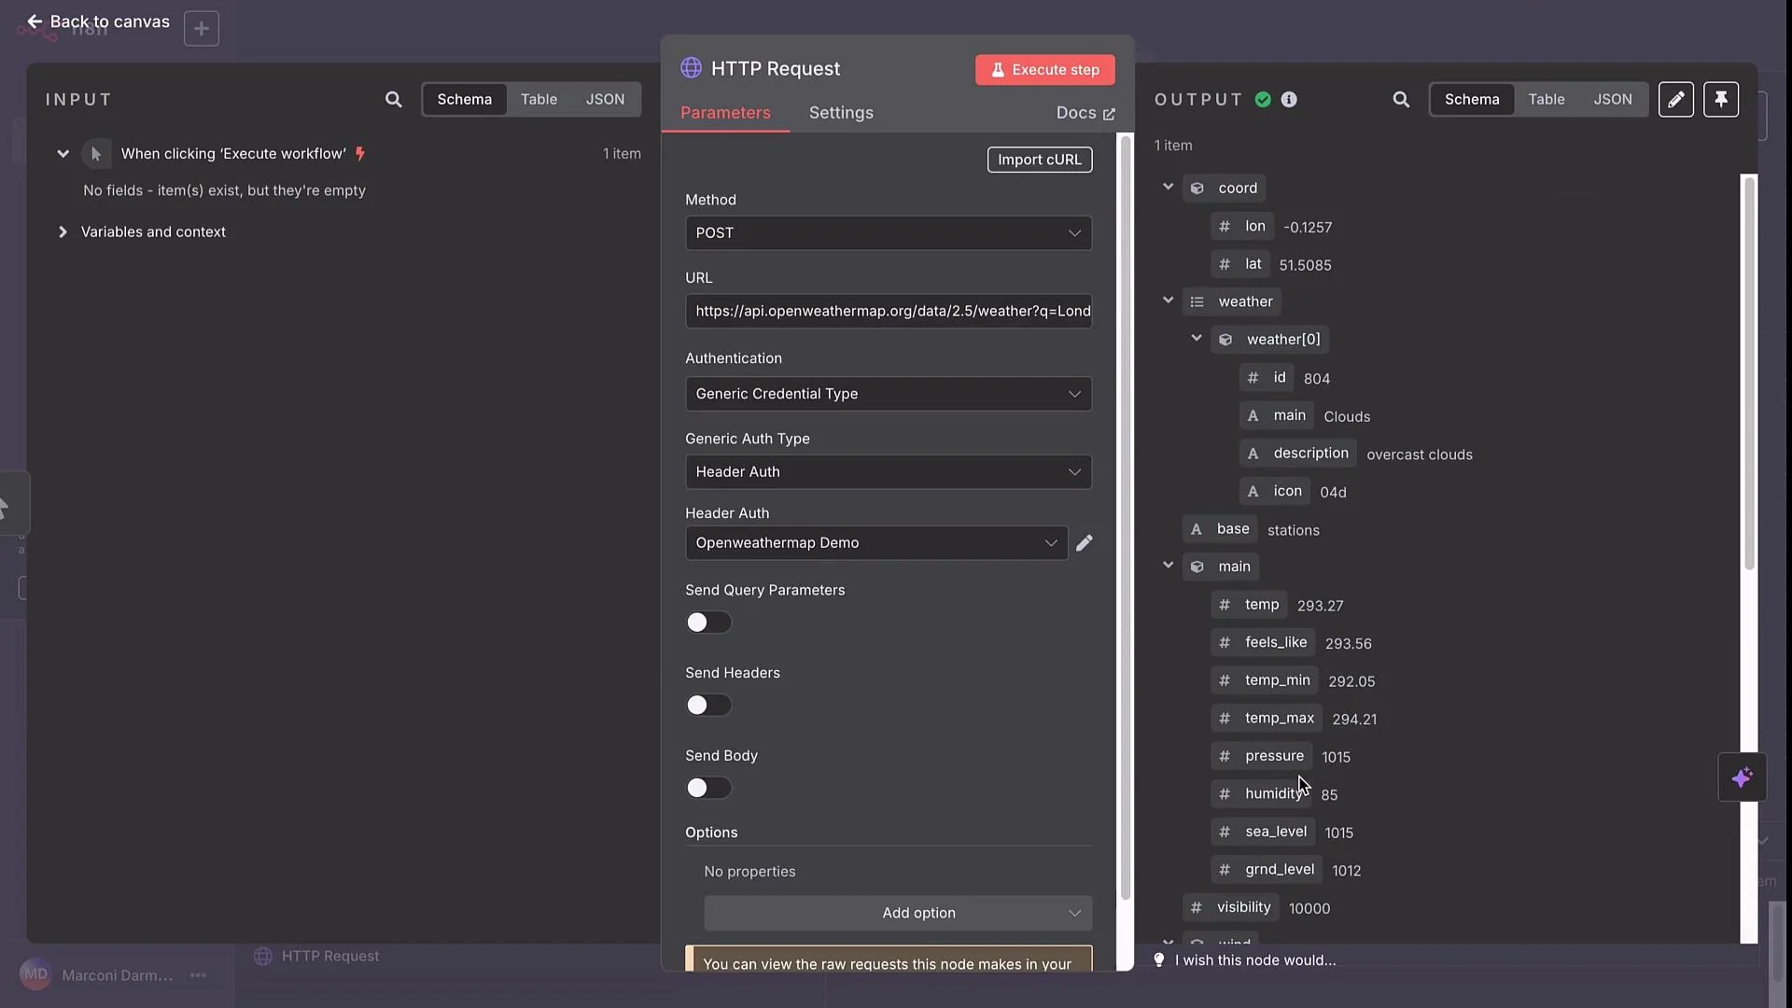The height and width of the screenshot is (1008, 1792).
Task: Click the plus icon near Back to canvas
Action: tap(202, 28)
